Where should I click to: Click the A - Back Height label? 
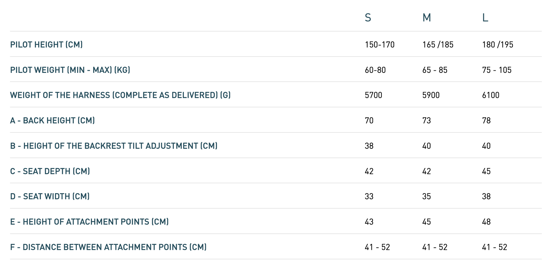pos(52,120)
